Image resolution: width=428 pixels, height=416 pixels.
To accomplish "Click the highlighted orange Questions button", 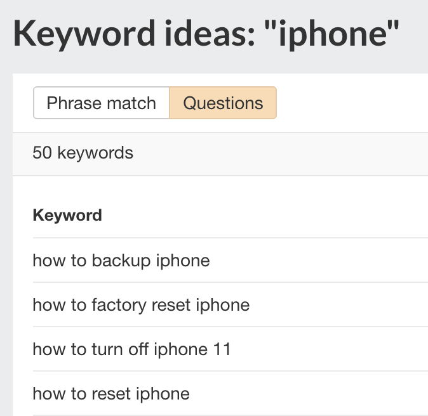I will [223, 103].
